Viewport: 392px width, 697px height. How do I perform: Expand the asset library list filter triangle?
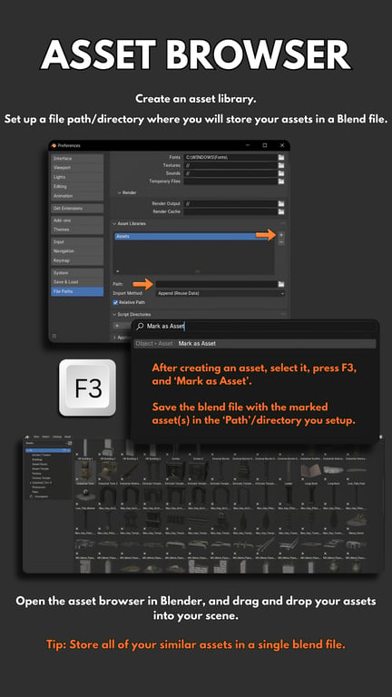[x=118, y=271]
